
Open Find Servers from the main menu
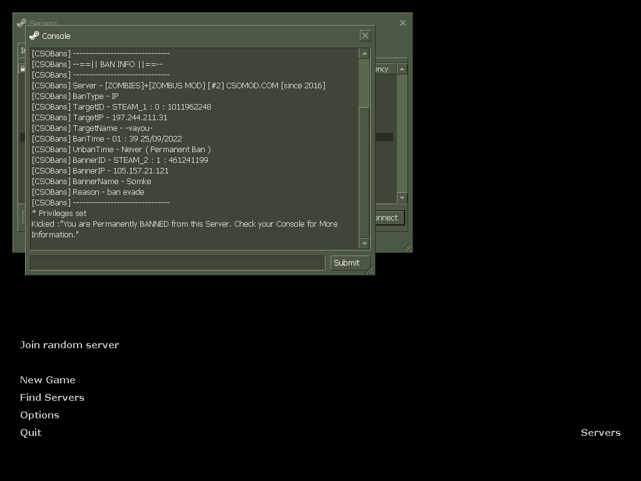(52, 398)
